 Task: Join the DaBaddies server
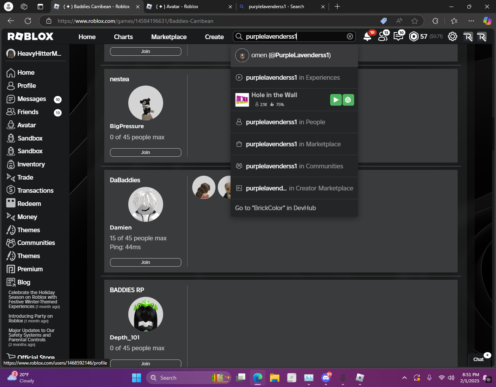[x=145, y=262]
